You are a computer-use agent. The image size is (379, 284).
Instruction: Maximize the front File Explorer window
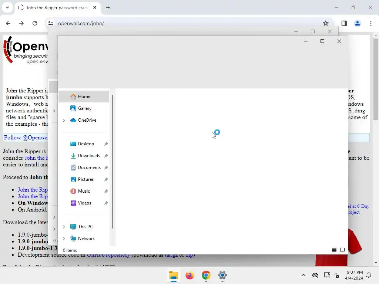(322, 41)
